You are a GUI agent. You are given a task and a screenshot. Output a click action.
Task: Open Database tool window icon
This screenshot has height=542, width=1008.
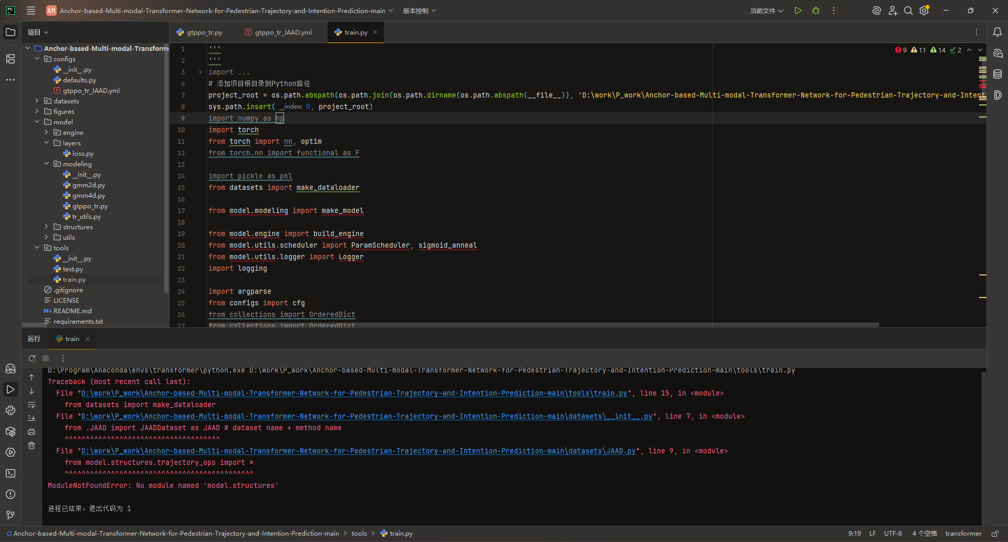coord(997,74)
